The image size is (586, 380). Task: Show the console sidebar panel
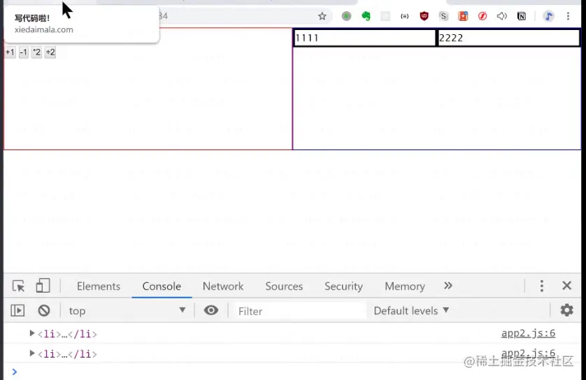17,311
